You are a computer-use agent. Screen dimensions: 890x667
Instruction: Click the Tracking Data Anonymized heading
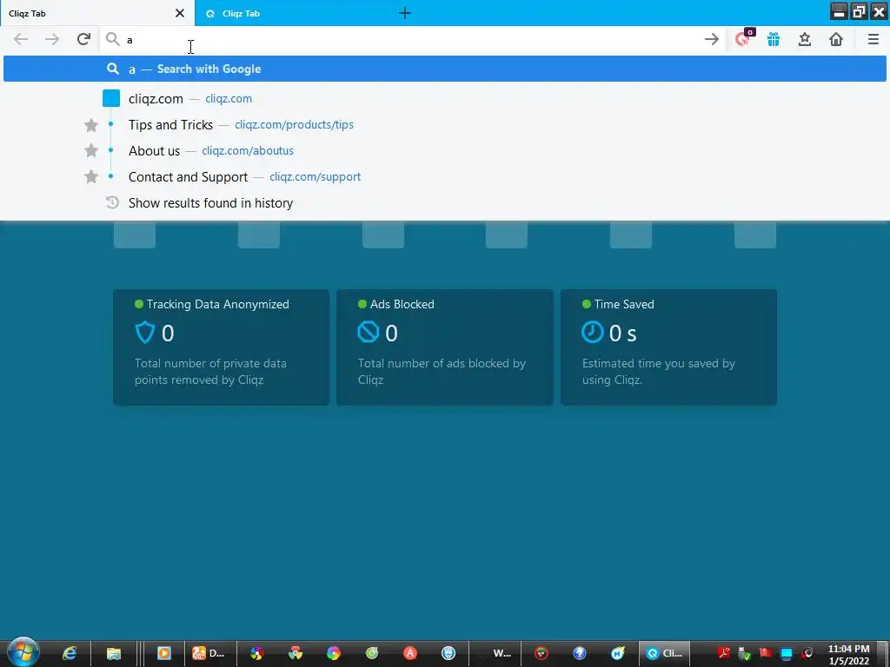[x=218, y=305]
